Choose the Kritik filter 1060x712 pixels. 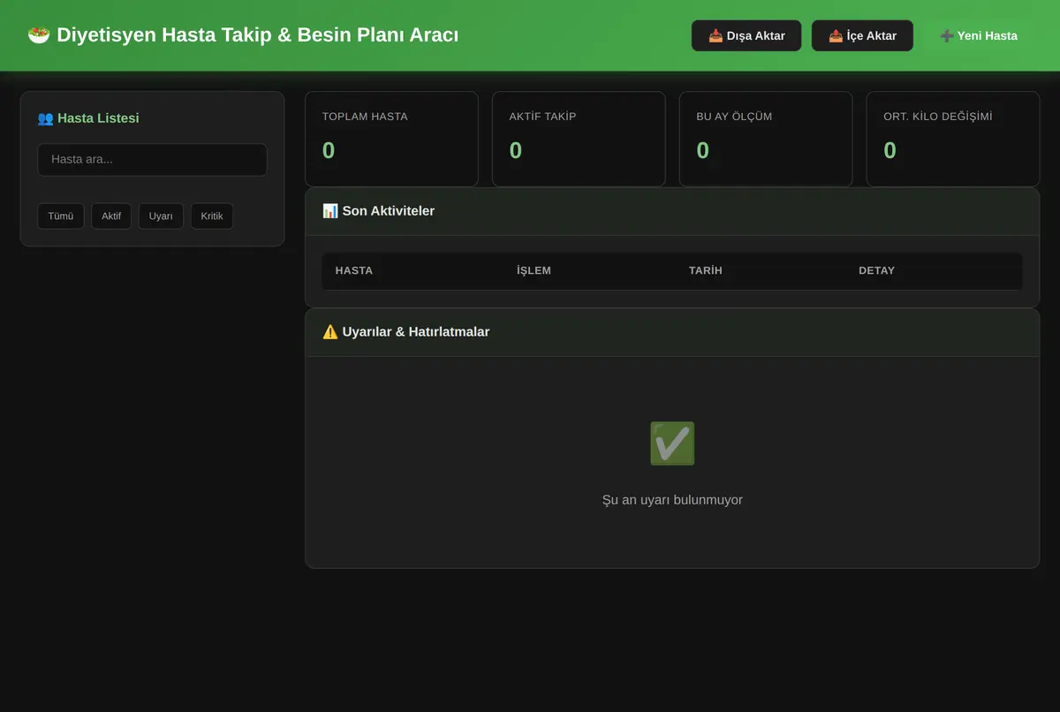click(x=212, y=216)
